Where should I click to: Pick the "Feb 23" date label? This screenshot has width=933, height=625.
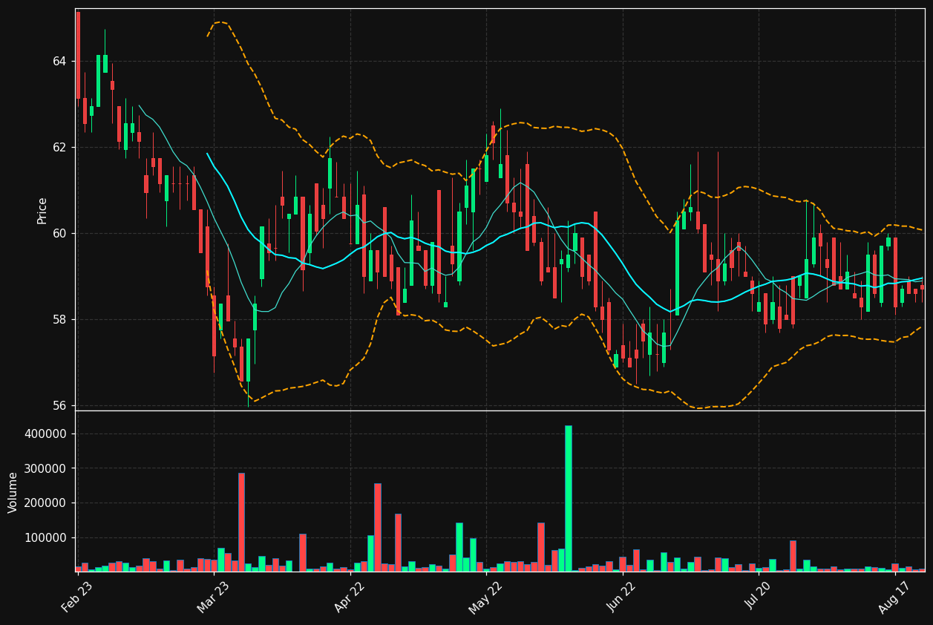point(76,597)
